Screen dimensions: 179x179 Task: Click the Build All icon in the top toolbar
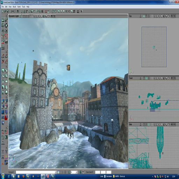(71, 11)
